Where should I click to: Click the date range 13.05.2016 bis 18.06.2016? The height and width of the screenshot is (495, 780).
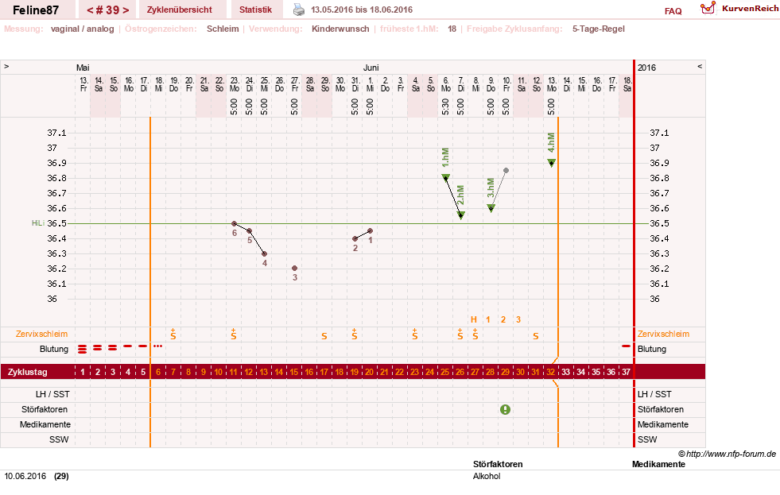tap(362, 10)
